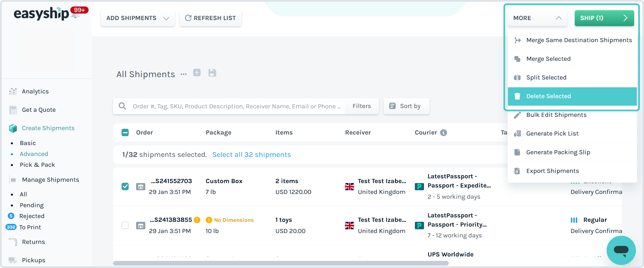Choose Split Selected from the menu
Image resolution: width=644 pixels, height=268 pixels.
[x=572, y=78]
